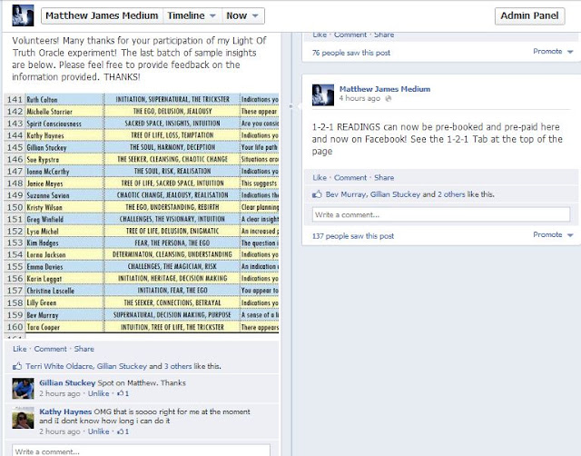Click 'THE SOUL, HARMONY, DECEPTION' cell
581x456 pixels.
coord(172,147)
